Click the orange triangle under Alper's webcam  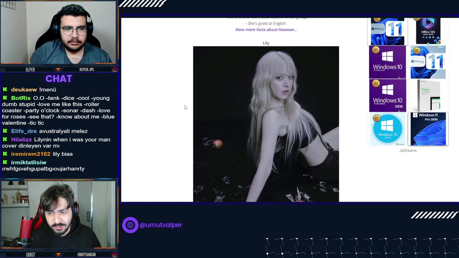tap(58, 70)
